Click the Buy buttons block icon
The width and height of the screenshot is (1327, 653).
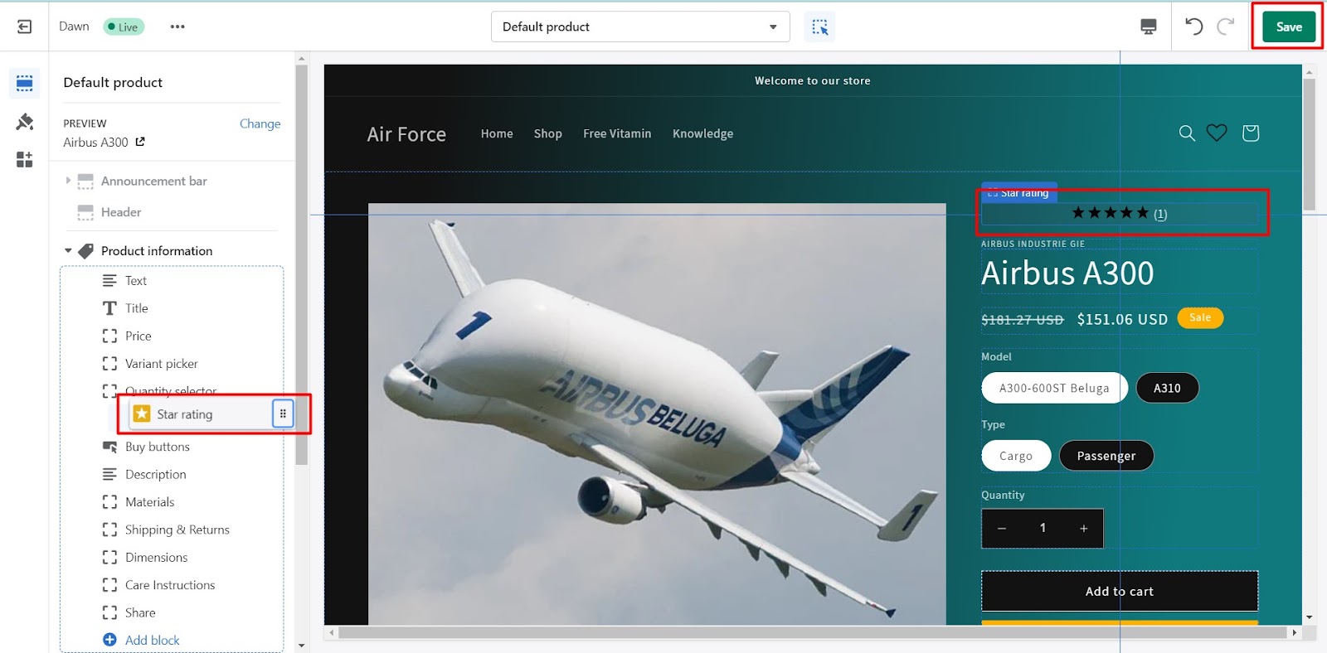click(109, 447)
